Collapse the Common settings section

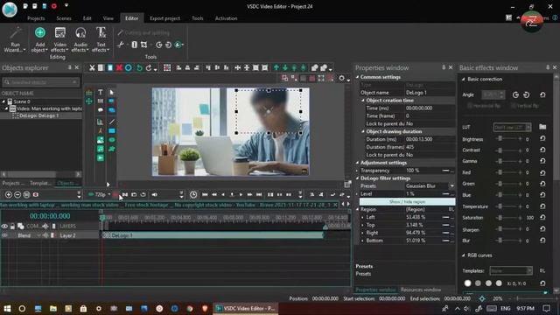(358, 77)
